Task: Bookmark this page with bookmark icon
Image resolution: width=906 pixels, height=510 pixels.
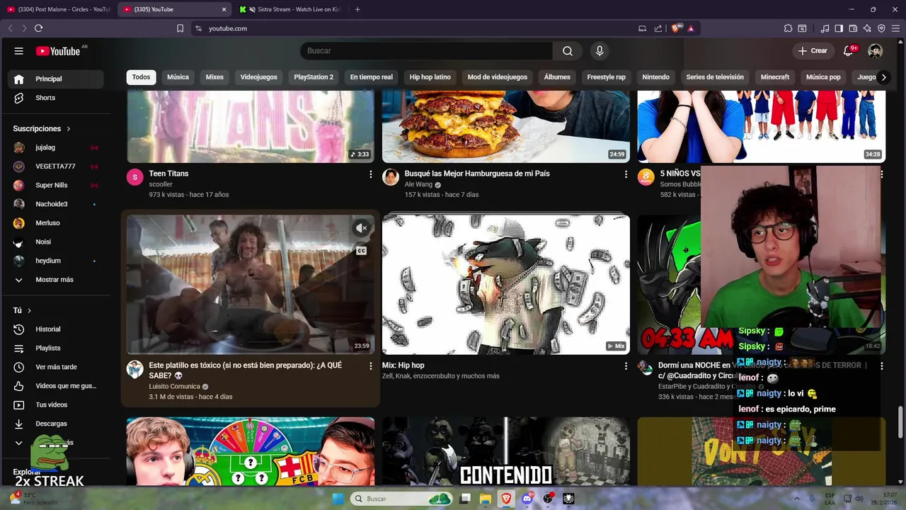Action: pos(180,28)
